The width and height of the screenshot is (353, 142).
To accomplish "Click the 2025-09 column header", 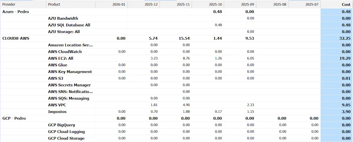I will point(240,4).
